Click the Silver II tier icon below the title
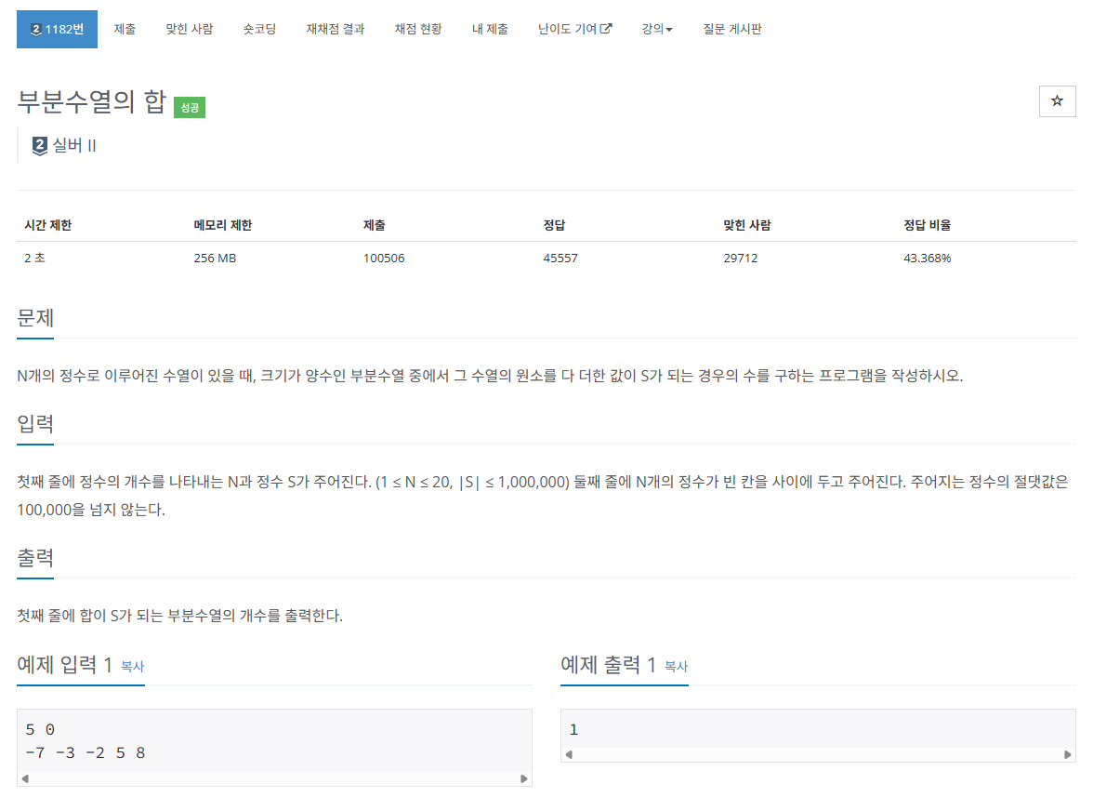The width and height of the screenshot is (1093, 797). (x=37, y=145)
